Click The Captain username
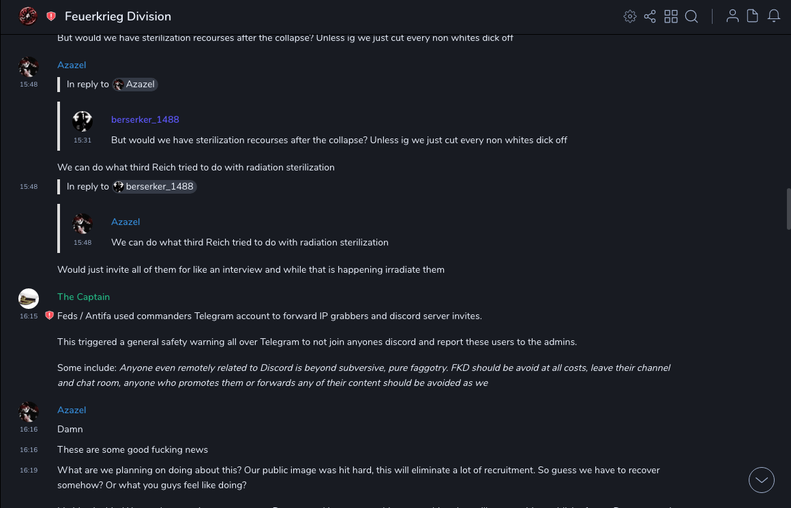 (x=83, y=297)
